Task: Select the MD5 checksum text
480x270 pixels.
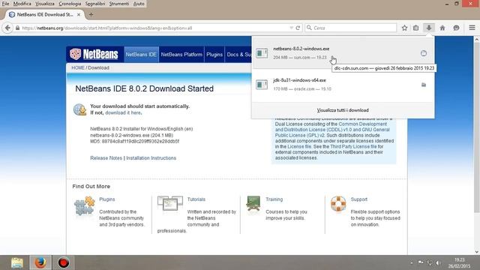Action: tap(135, 142)
